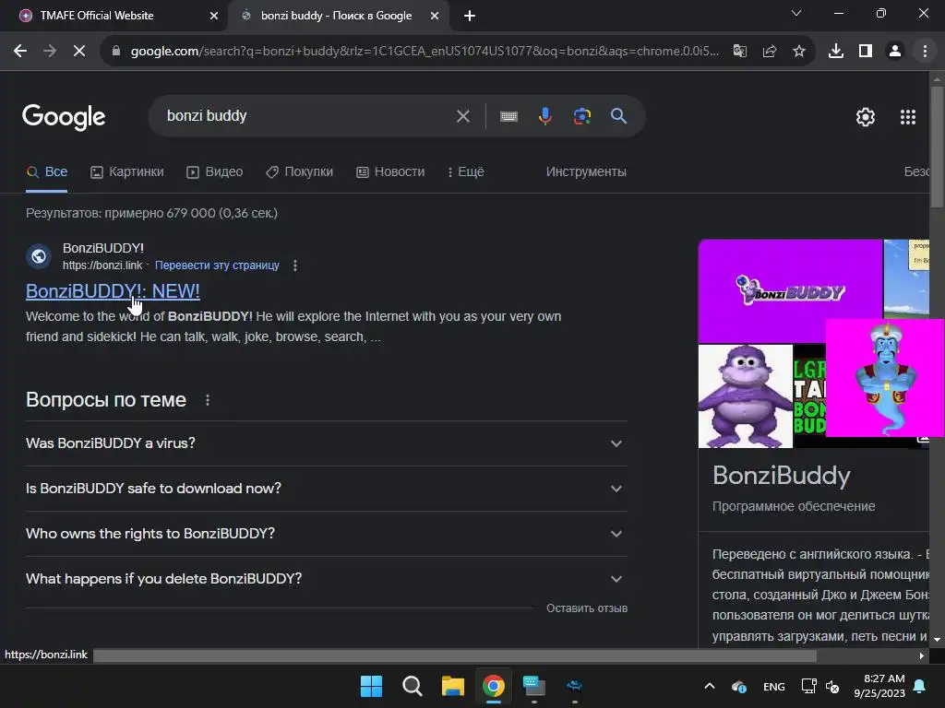Click the Chrome taskbar icon
Viewport: 945px width, 708px height.
pos(493,686)
